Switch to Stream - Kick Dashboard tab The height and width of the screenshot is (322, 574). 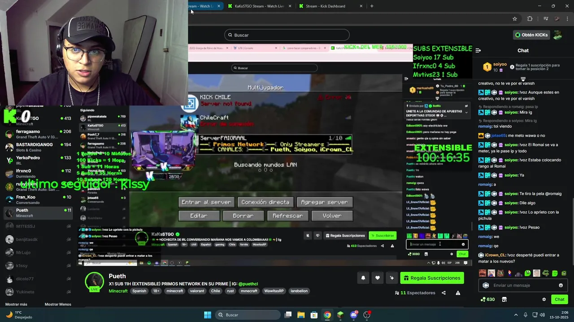(x=325, y=6)
